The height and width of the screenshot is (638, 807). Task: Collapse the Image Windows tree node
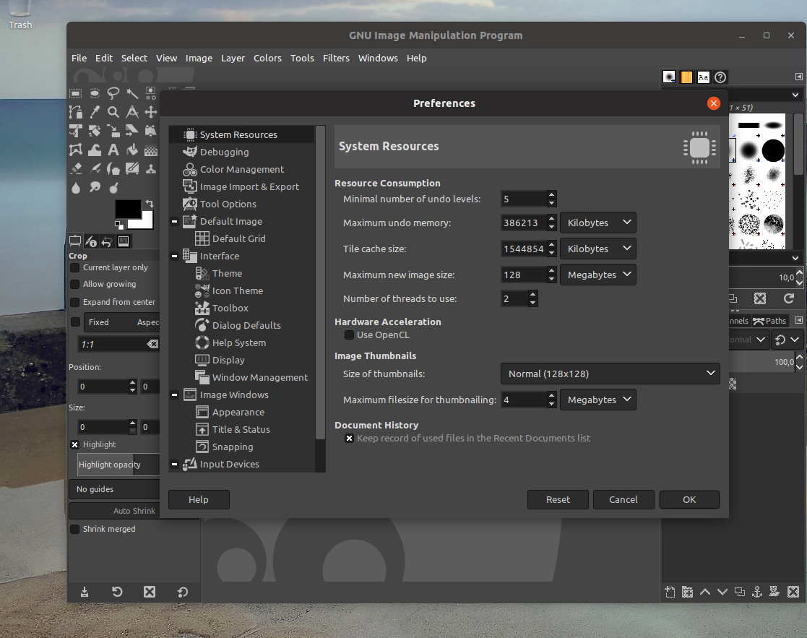tap(174, 395)
